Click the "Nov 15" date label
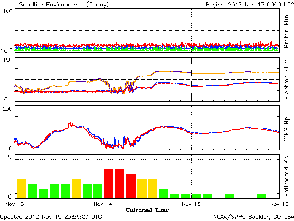This screenshot has width=294, height=221. coord(191,204)
